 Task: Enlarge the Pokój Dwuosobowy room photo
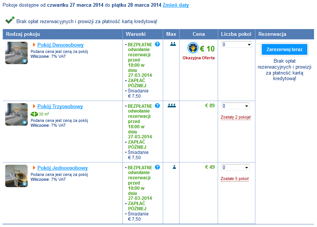coord(16,53)
